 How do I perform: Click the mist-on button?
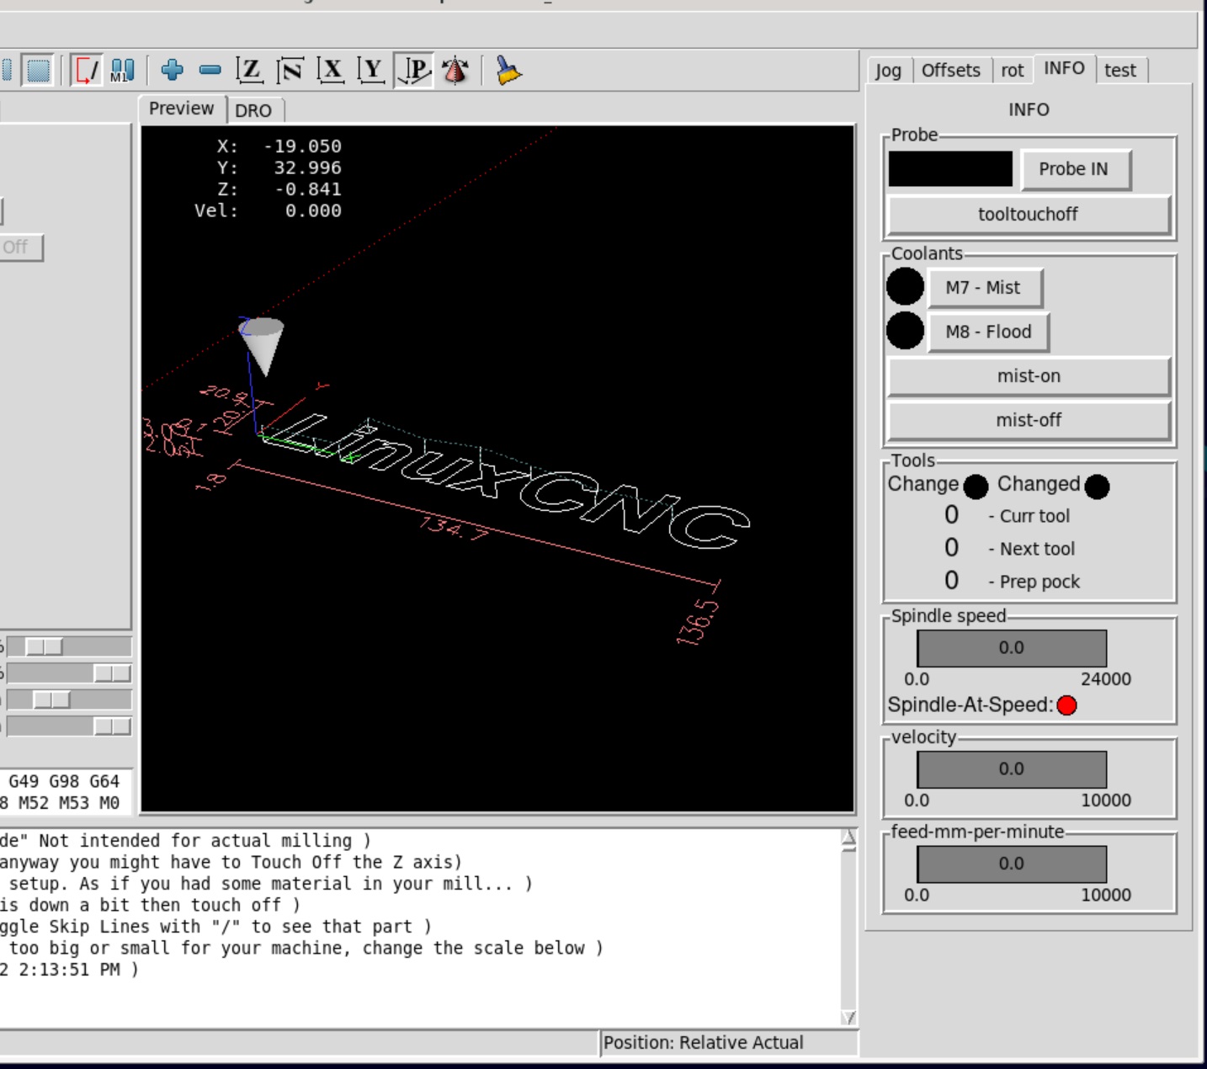pos(1028,376)
